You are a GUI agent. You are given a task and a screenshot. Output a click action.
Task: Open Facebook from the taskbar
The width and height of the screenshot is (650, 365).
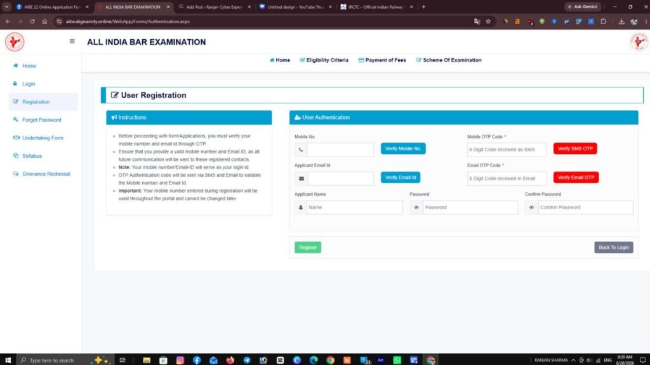(x=197, y=360)
